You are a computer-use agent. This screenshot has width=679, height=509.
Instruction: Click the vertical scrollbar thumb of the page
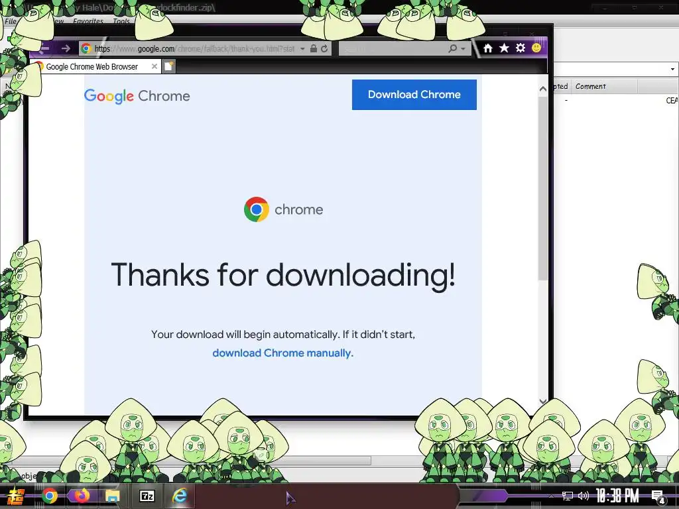(542, 188)
